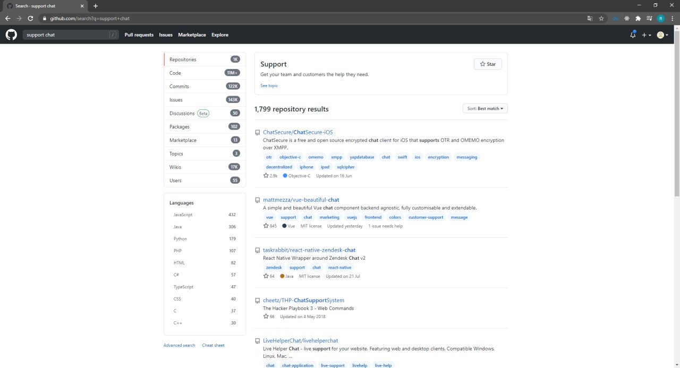Click the 66 stars on THP-ChatSupportSystem
This screenshot has height=368, width=680.
pyautogui.click(x=269, y=316)
